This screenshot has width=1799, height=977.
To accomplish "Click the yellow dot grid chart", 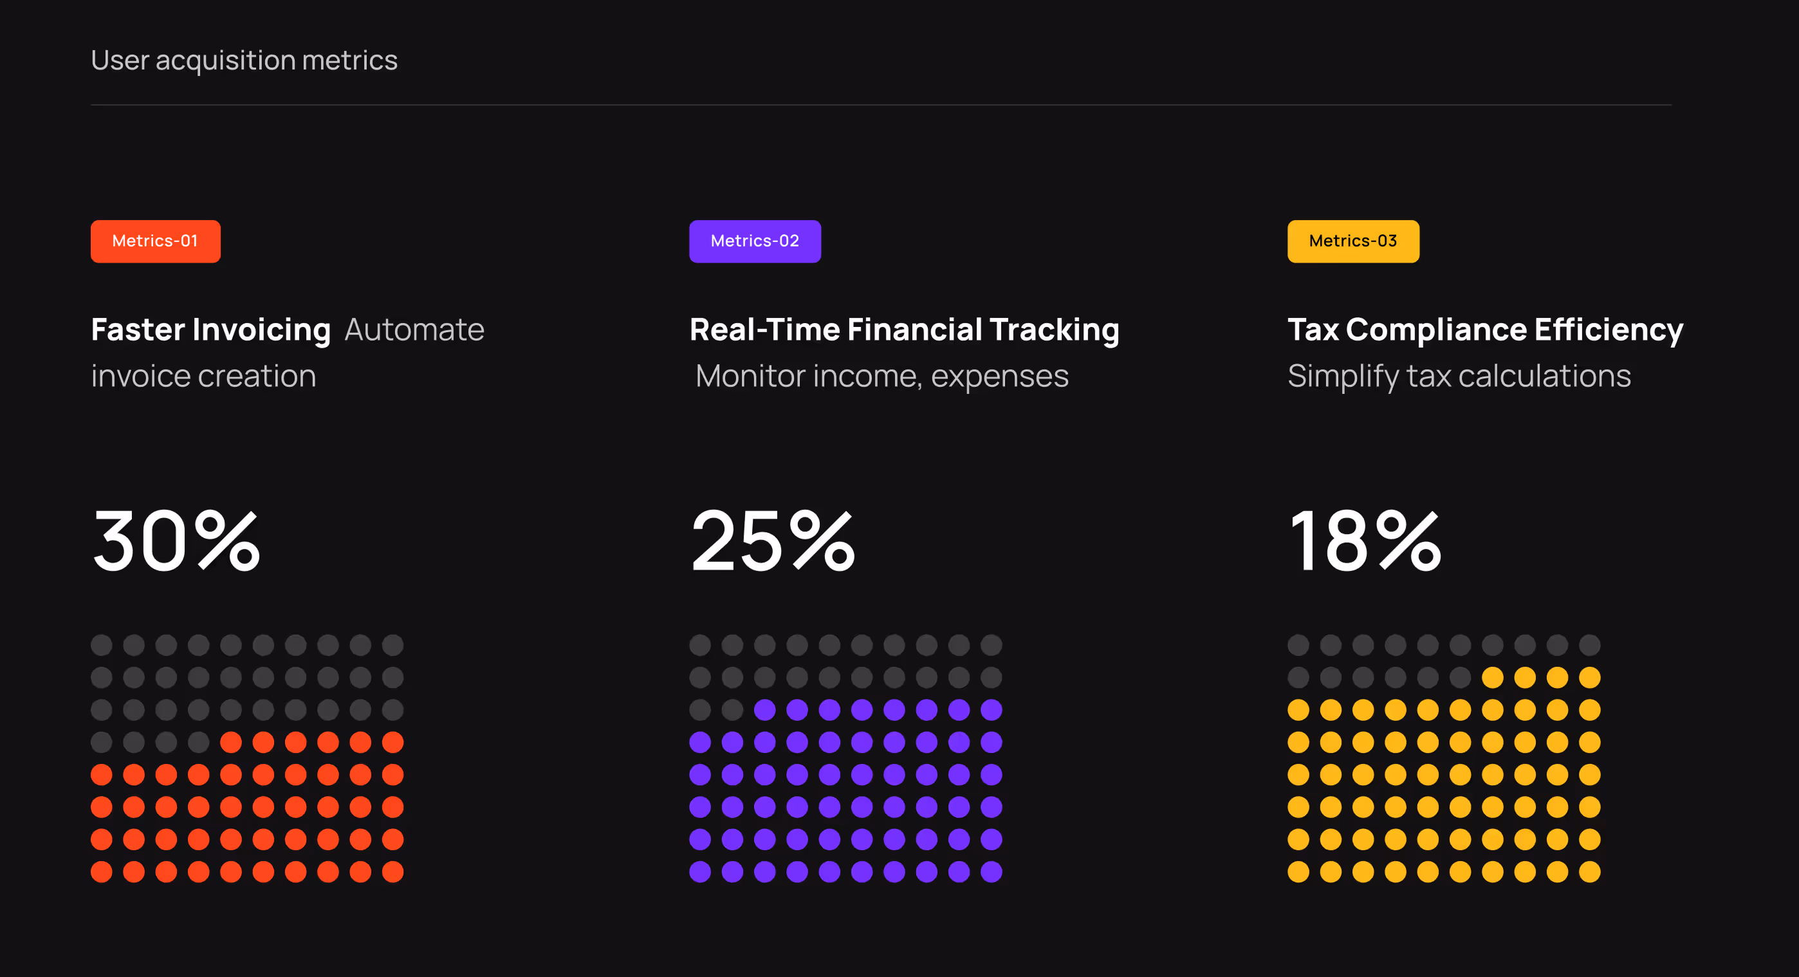I will pos(1444,758).
